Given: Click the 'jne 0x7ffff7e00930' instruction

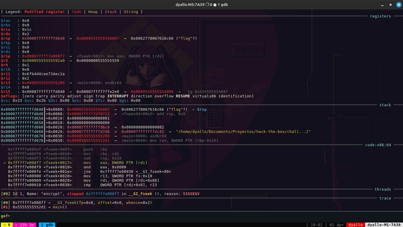Looking at the screenshot, I should 127,172.
